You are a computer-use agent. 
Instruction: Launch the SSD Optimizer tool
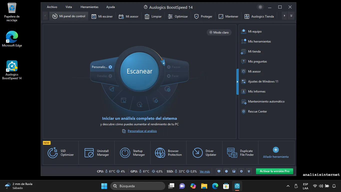pos(61,153)
